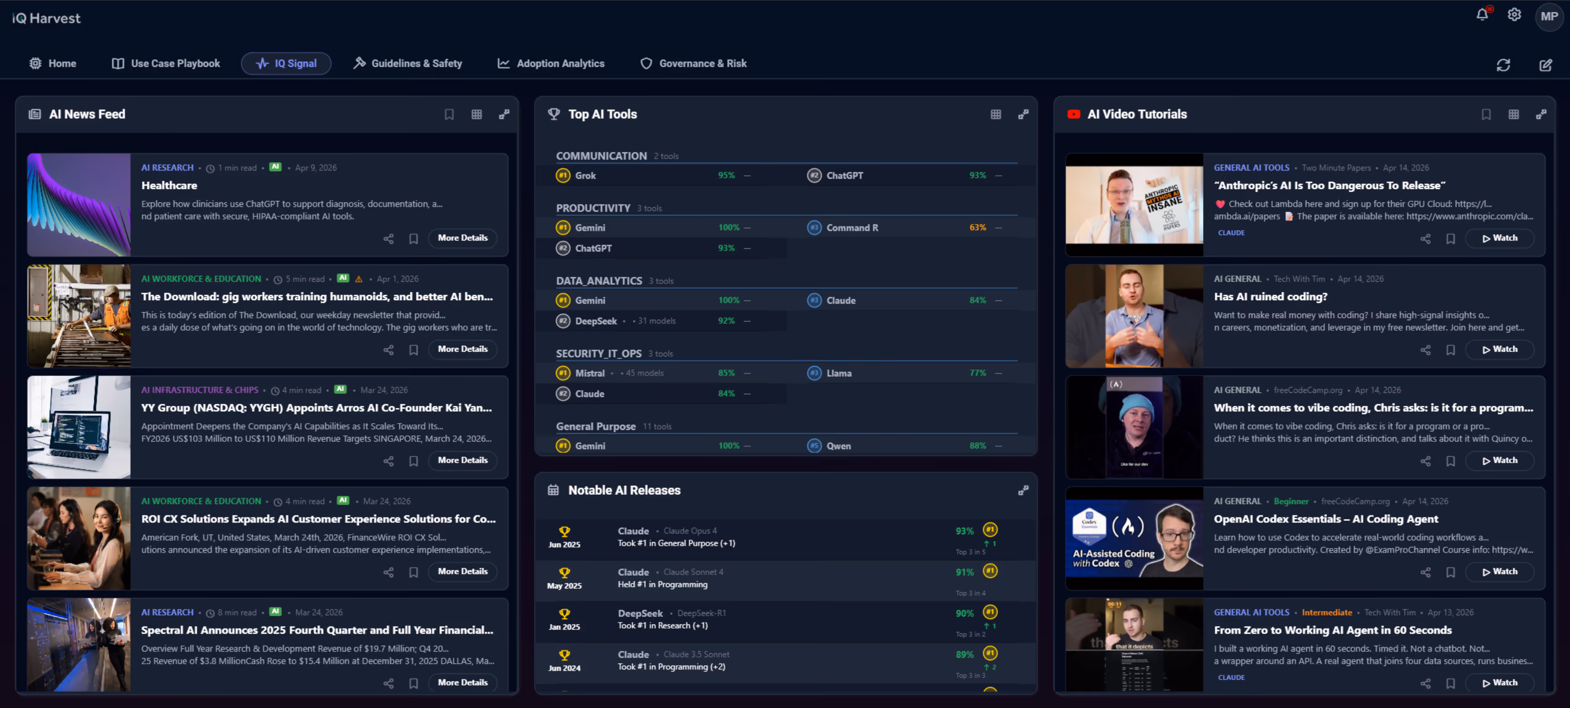Share the From Zero to Working AI Agent video
This screenshot has width=1570, height=708.
click(x=1426, y=684)
